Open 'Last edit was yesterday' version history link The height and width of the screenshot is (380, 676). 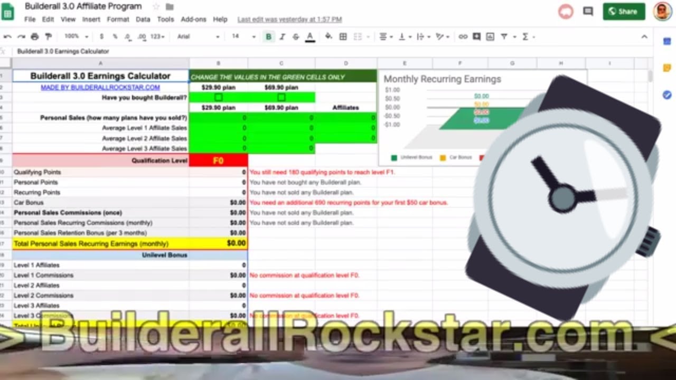289,20
